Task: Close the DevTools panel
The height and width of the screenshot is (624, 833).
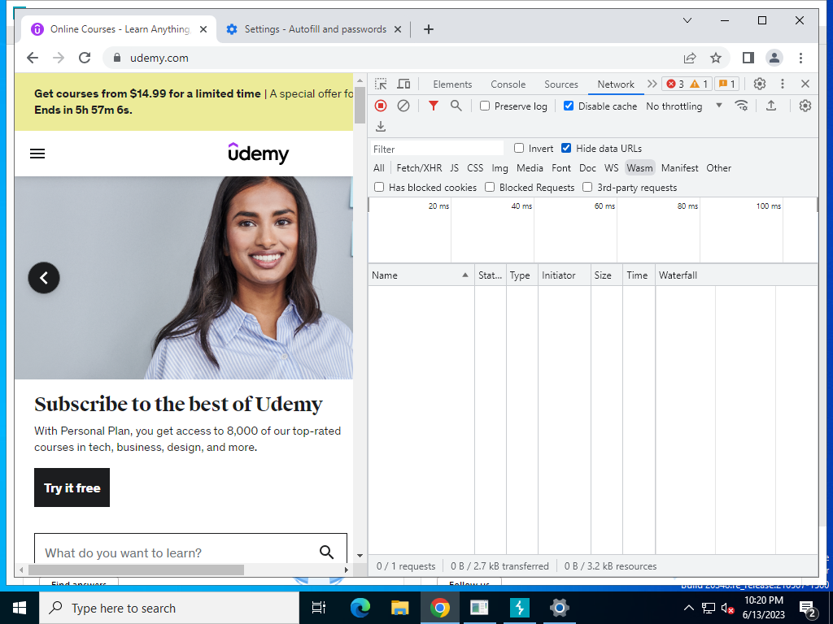Action: point(805,84)
